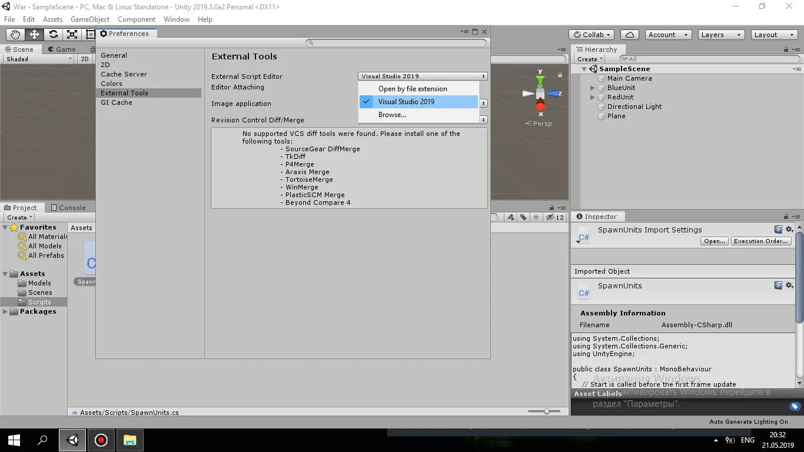Click the scene gizmo red X axis cone
804x452 pixels.
[x=540, y=105]
